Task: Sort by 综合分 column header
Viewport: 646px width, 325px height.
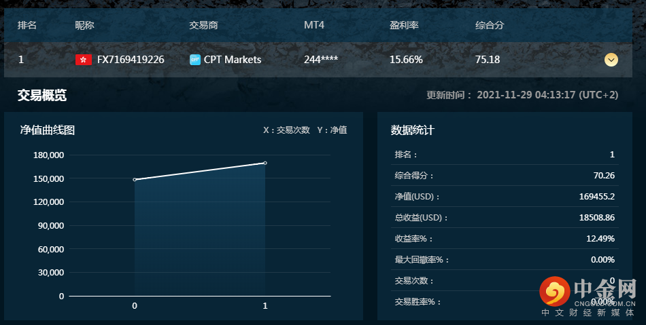Action: pyautogui.click(x=490, y=25)
